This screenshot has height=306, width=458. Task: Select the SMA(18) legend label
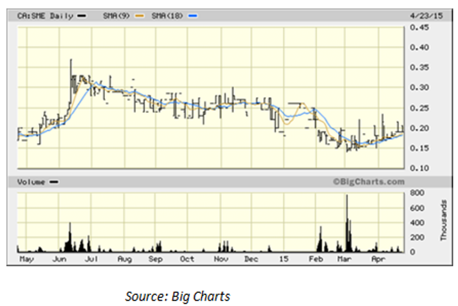[x=168, y=16]
